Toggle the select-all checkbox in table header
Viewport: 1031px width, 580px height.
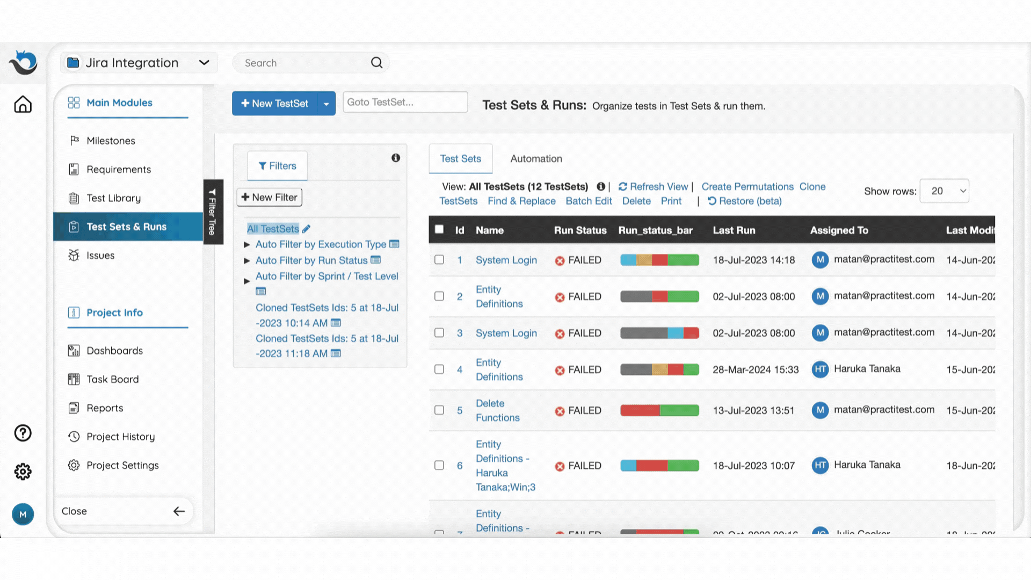(439, 229)
